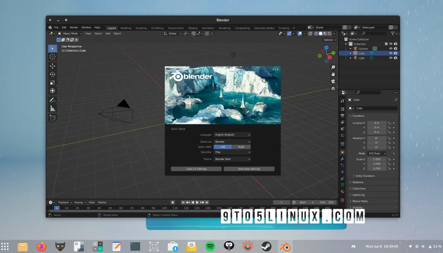The width and height of the screenshot is (443, 253).
Task: Select the Cursor tool in the toolbar
Action: (53, 57)
